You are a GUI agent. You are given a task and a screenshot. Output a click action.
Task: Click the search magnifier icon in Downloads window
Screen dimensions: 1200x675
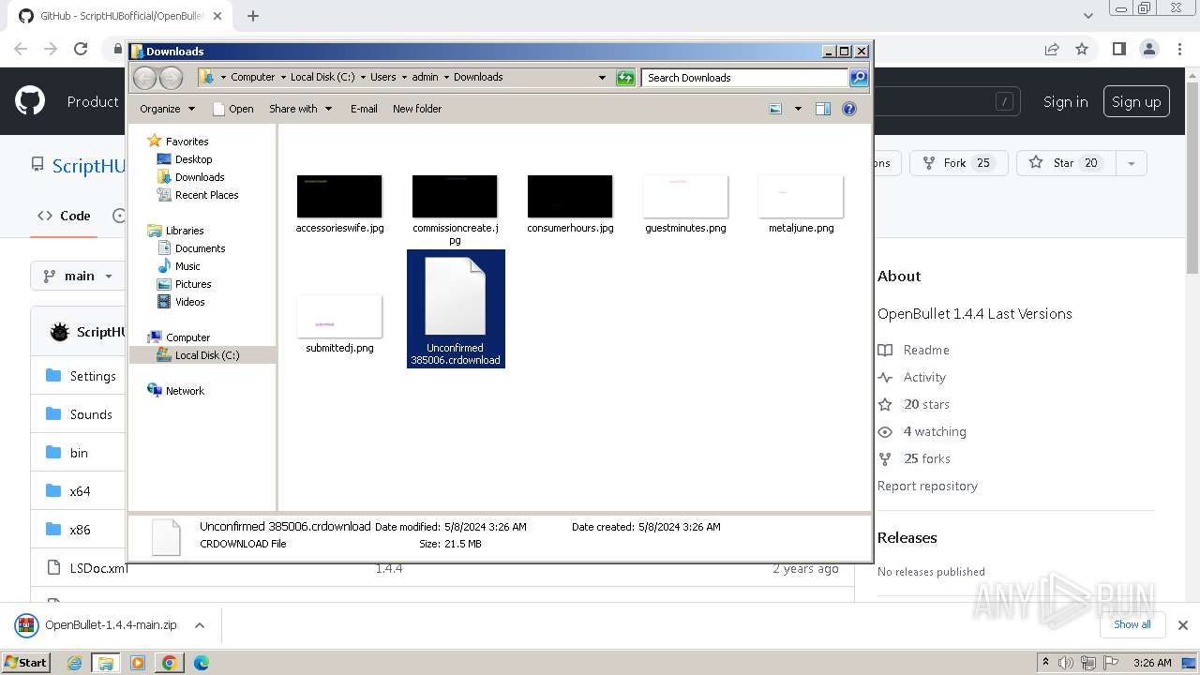coord(859,78)
